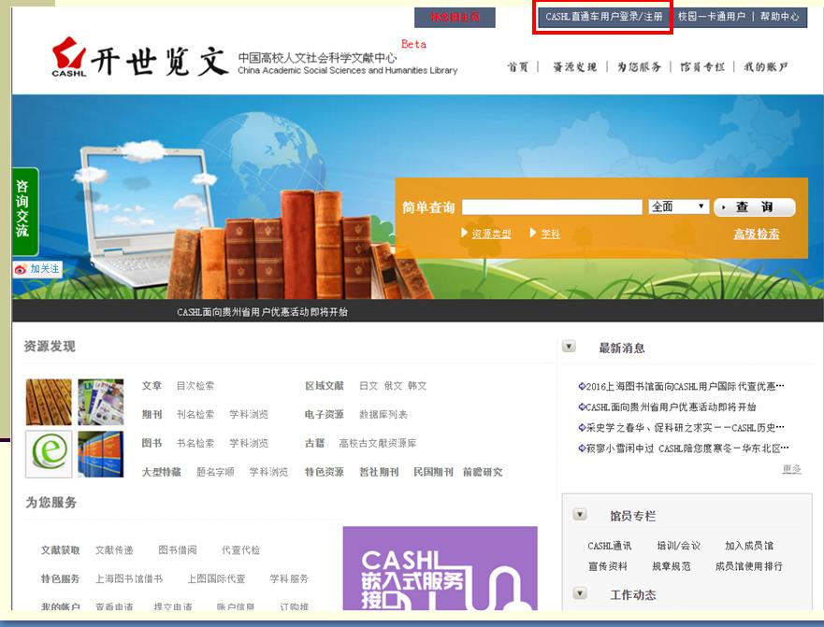Open the 文献传递 service link

click(x=114, y=549)
